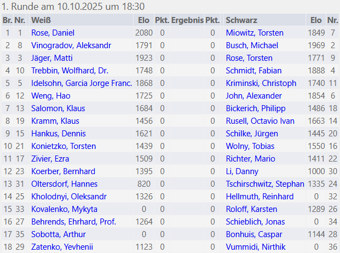
Task: Select the Ergebnis column header
Action: (187, 20)
